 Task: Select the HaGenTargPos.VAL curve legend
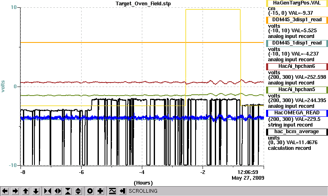pyautogui.click(x=297, y=3)
